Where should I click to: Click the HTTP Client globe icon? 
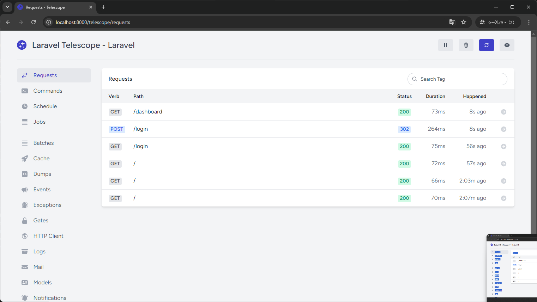(25, 236)
